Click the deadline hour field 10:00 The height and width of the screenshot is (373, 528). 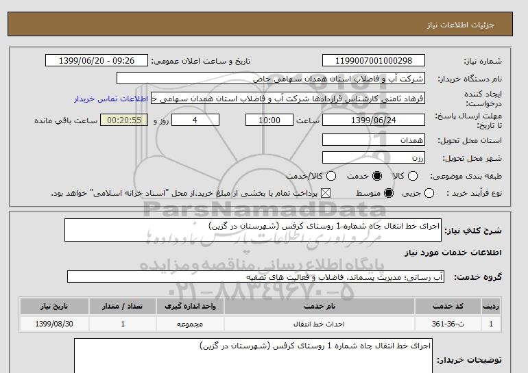pos(269,120)
